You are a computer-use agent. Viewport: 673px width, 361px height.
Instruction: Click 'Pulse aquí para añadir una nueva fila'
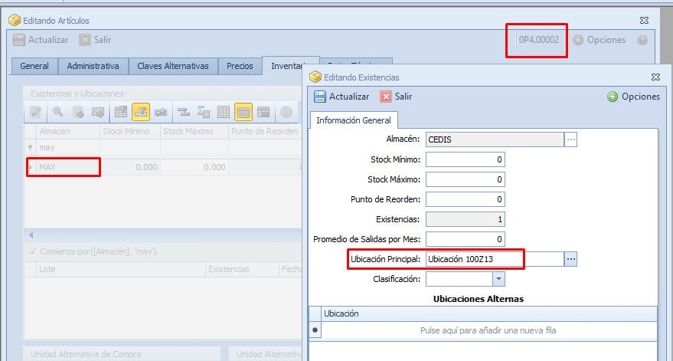pos(488,330)
